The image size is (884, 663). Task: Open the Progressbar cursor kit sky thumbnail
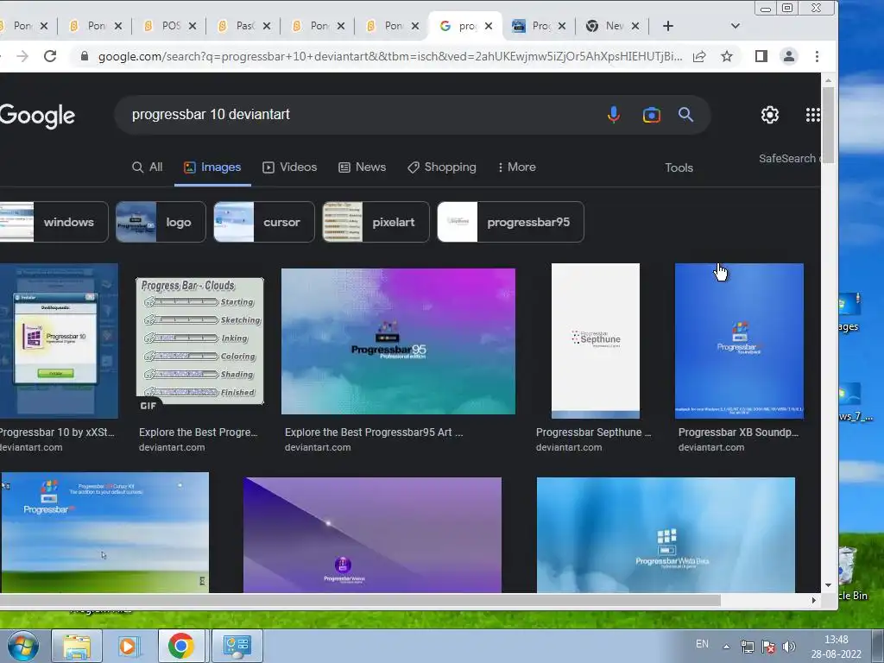104,533
